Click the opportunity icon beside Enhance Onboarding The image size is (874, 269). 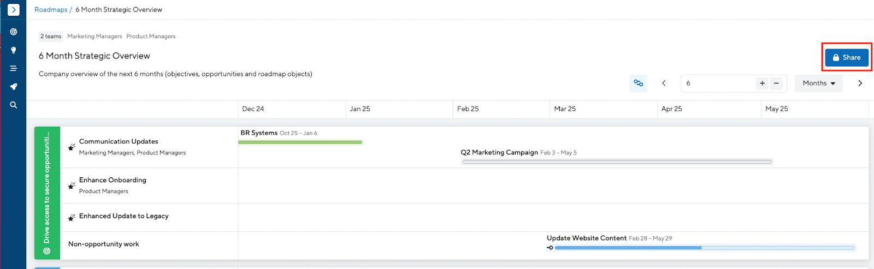click(x=72, y=186)
